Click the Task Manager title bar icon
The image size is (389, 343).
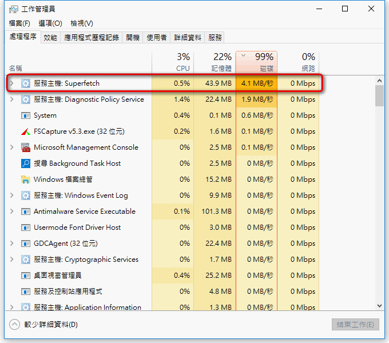pos(13,9)
